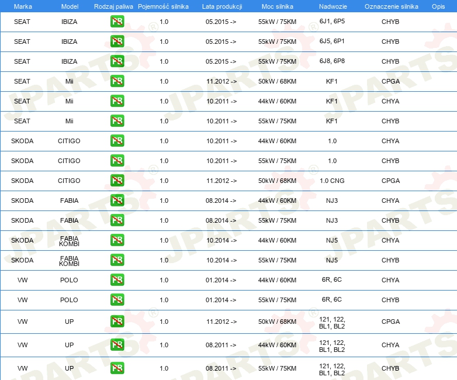Click 08.2014 -> in the FABIA CHYA row
Screen dimensions: 457x380
pos(221,201)
